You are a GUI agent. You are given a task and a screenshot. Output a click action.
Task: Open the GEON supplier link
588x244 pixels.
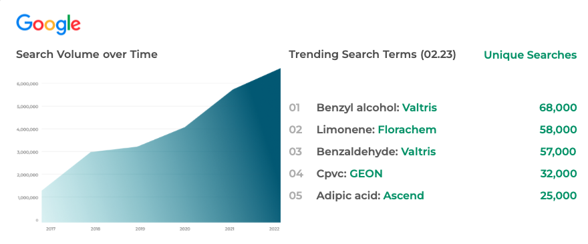click(366, 173)
